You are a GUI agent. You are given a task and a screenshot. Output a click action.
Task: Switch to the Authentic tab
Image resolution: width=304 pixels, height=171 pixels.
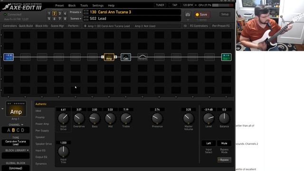(x=41, y=104)
